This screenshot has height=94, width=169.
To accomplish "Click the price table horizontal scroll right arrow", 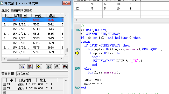I will pyautogui.click(x=61, y=59).
